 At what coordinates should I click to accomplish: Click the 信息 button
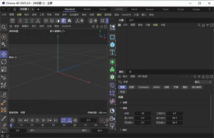tap(132, 87)
